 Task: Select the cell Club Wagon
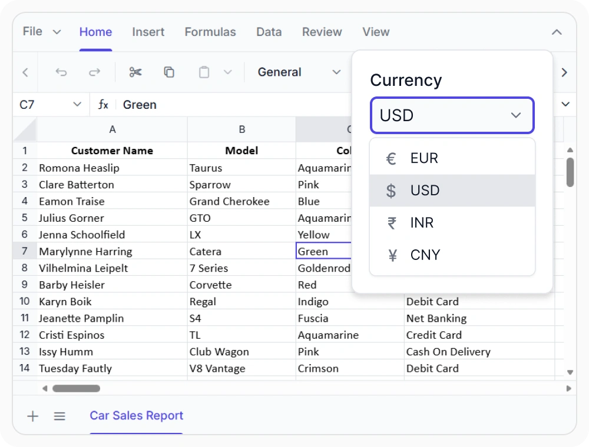[241, 351]
